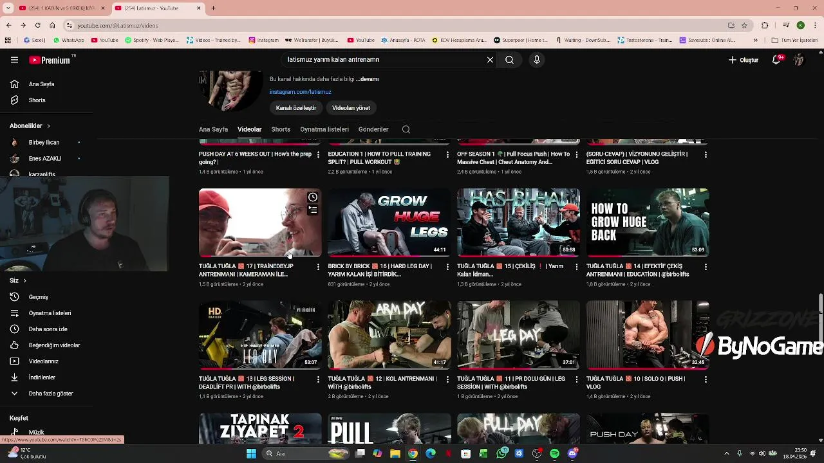Start voice search with the microphone icon
The image size is (824, 463).
click(x=537, y=60)
